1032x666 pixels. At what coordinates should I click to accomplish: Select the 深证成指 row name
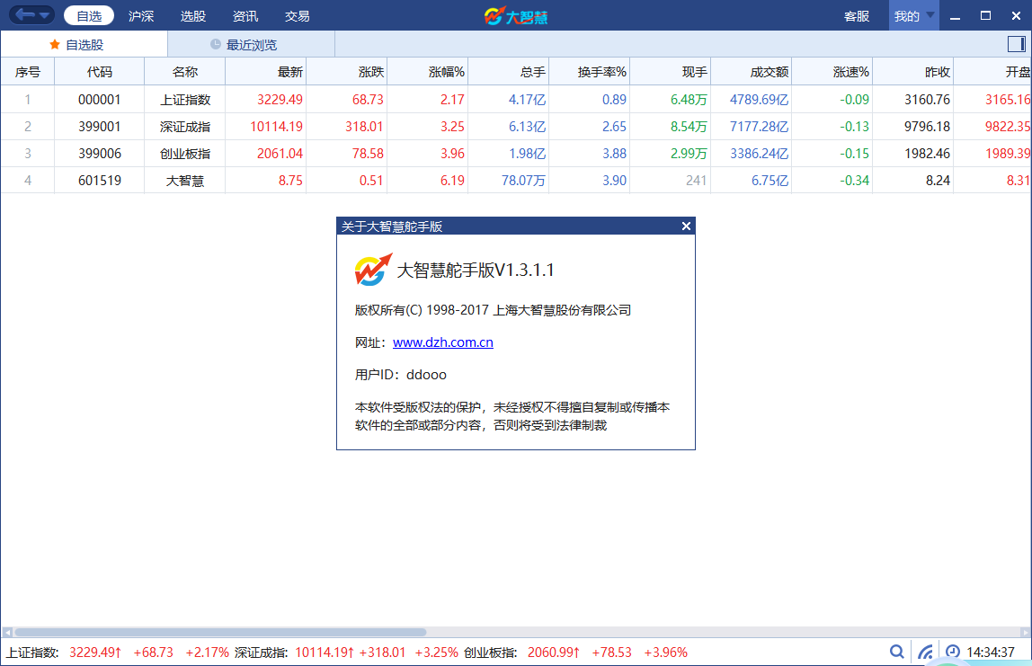tap(185, 127)
